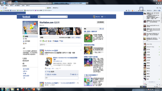Open the second IE menu bar item
Image resolution: width=162 pixels, height=91 pixels.
[7, 6]
